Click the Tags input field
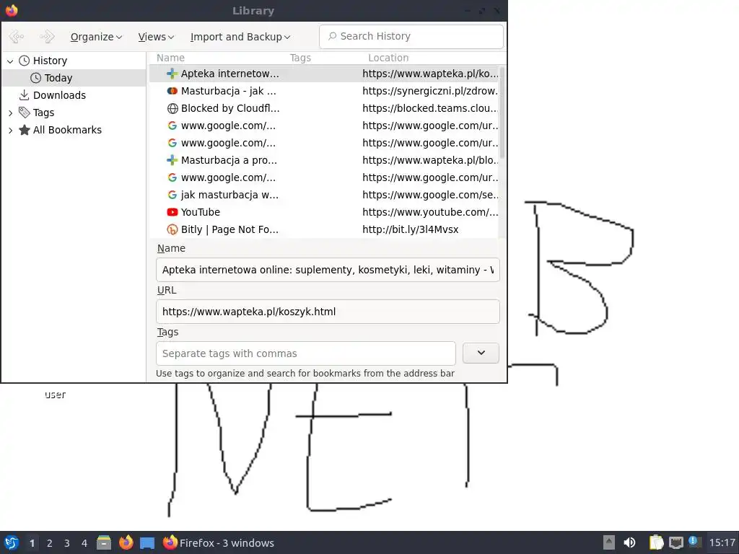This screenshot has height=554, width=739. [x=306, y=353]
